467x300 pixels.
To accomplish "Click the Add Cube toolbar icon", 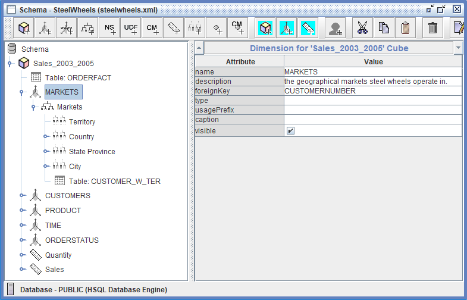I will 24,28.
